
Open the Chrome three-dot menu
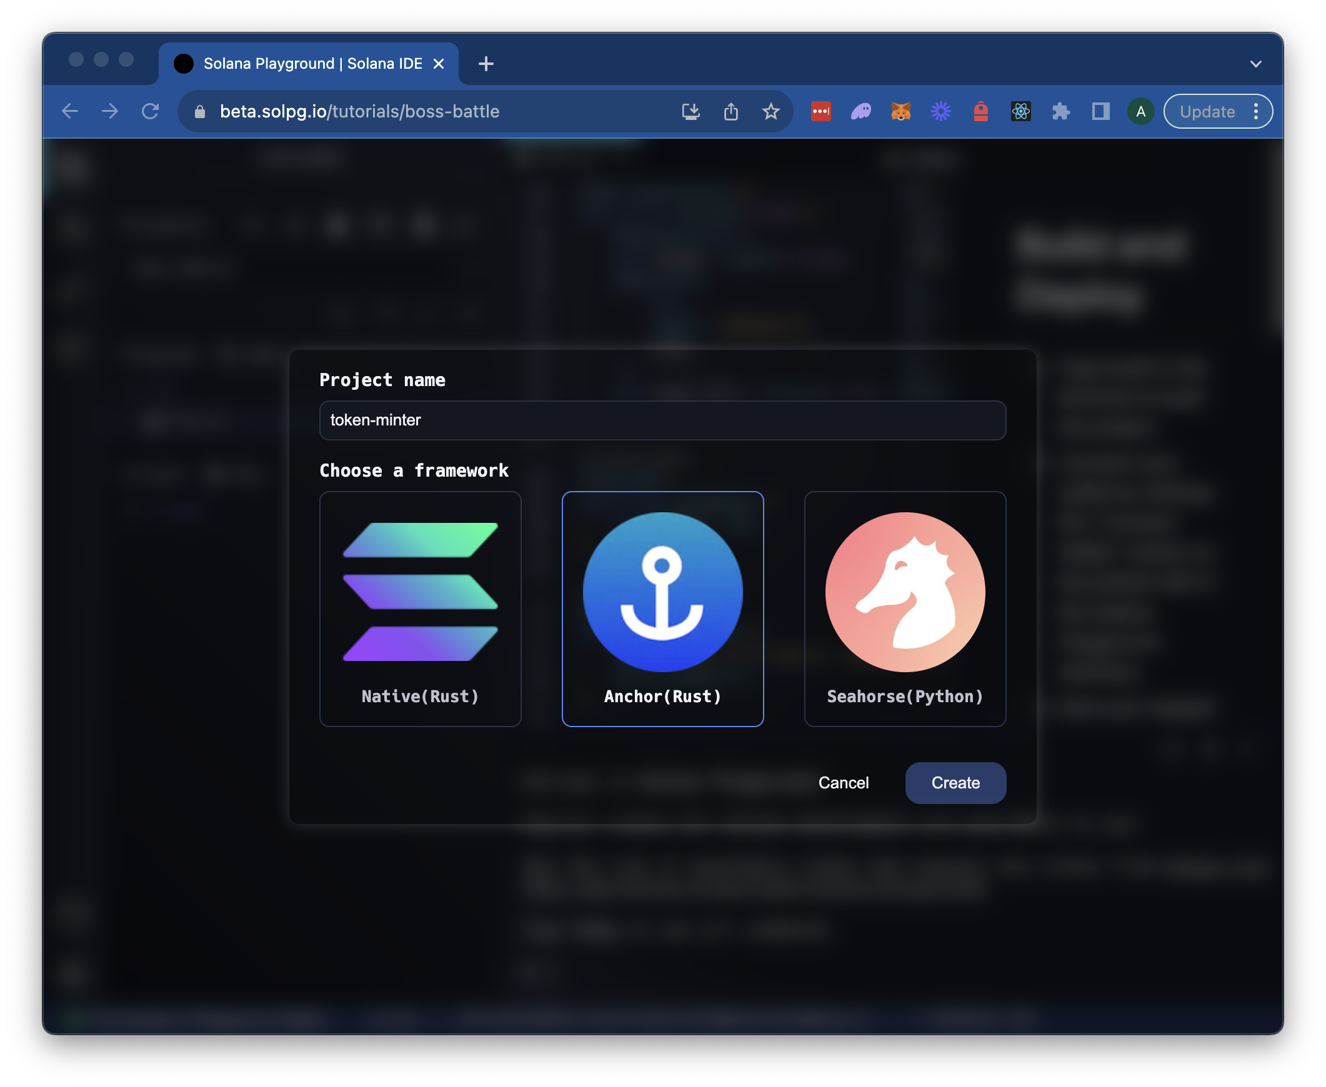[1256, 111]
